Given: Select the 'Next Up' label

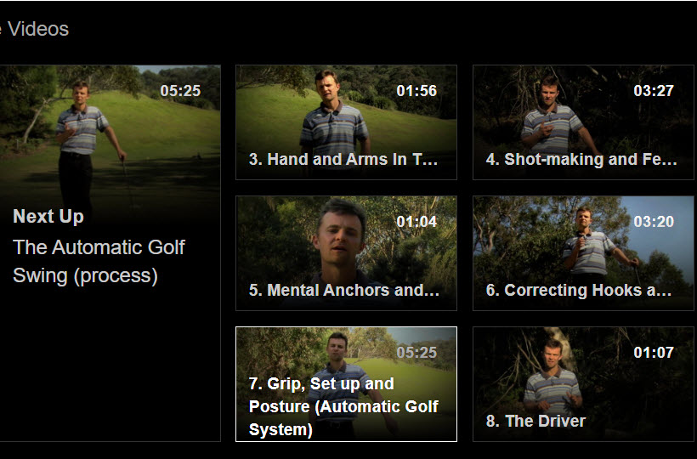Looking at the screenshot, I should pyautogui.click(x=48, y=217).
